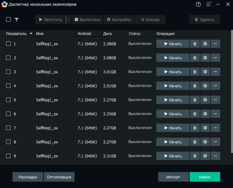
Task: Sort by the Показатель column arrow
Action: 31,33
